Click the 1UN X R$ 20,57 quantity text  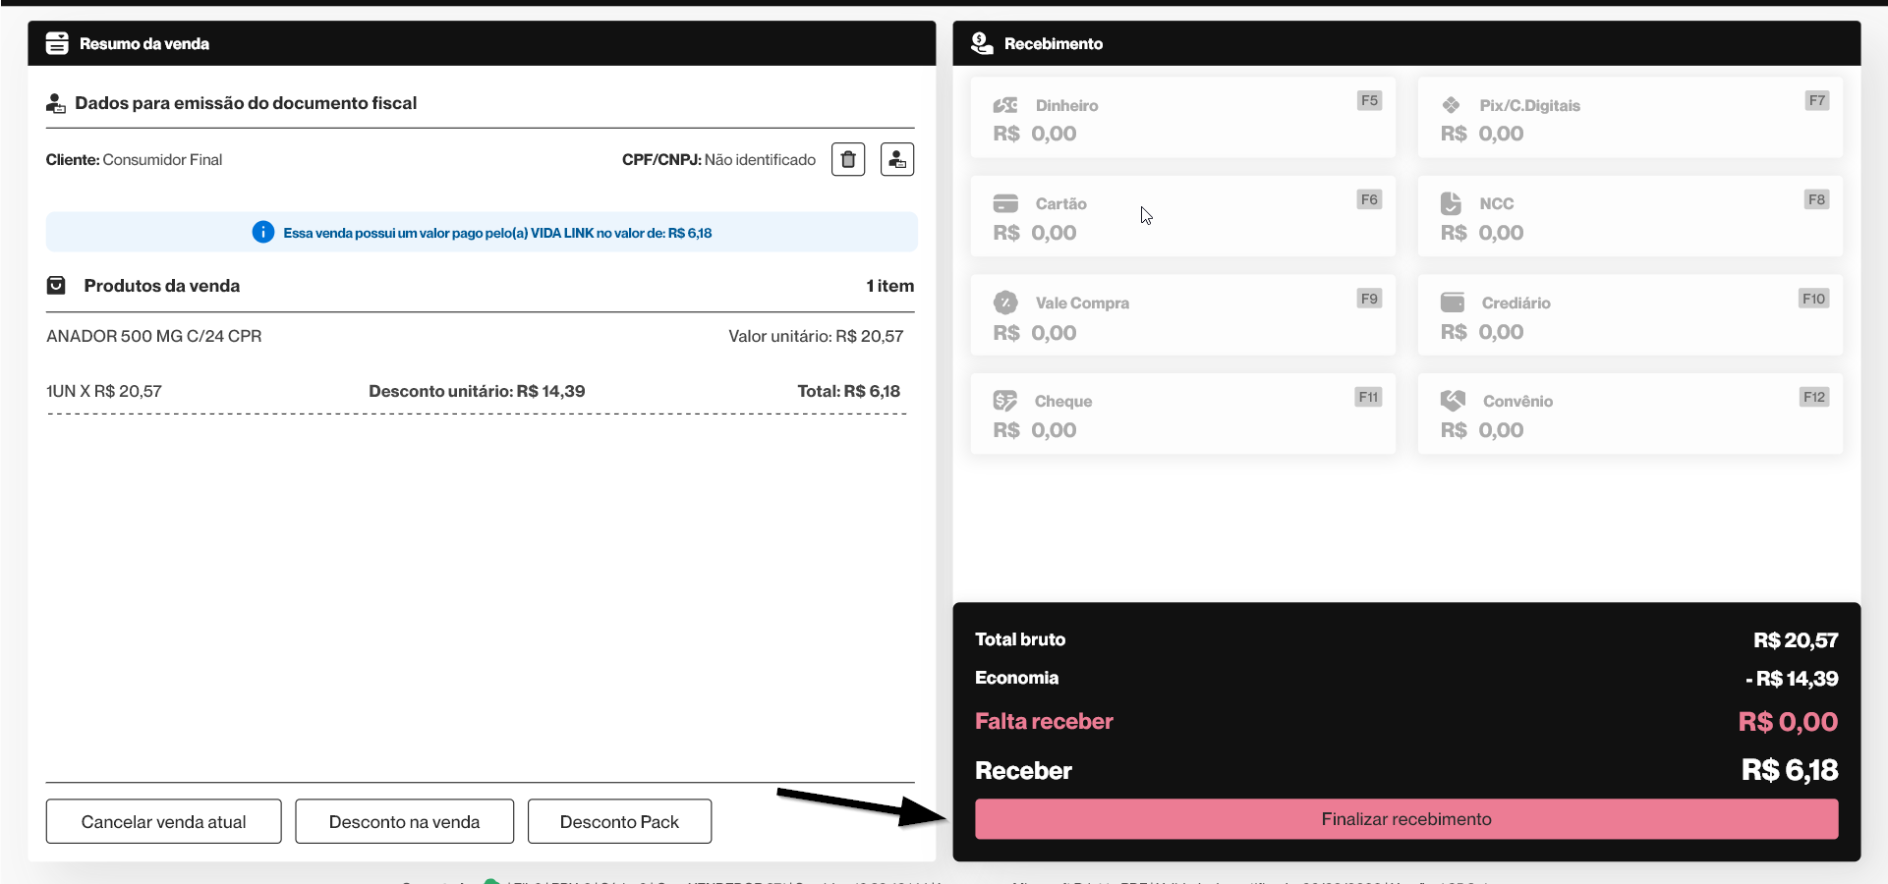click(104, 391)
